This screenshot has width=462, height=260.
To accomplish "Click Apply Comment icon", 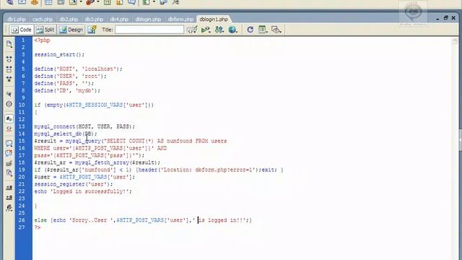I will click(9, 144).
